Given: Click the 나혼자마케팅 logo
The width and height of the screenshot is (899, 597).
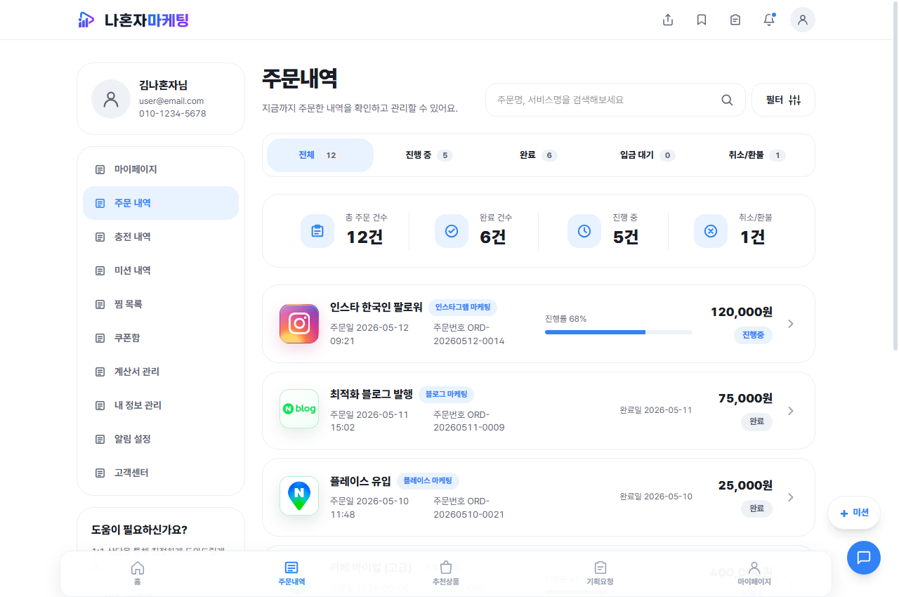Looking at the screenshot, I should coord(133,20).
